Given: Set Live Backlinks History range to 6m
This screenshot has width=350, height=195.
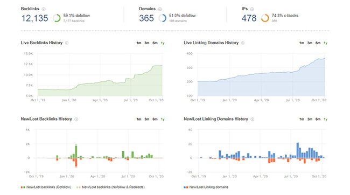Looking at the screenshot, I should tap(155, 43).
